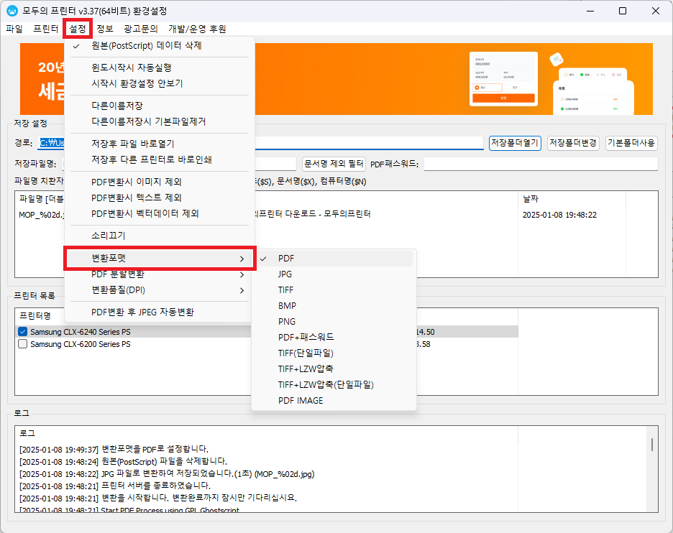
Task: Click the 프린터명 column header
Action: pos(35,315)
